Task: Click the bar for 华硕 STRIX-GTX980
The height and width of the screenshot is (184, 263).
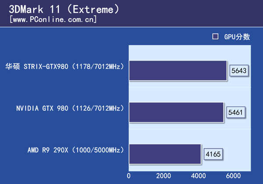Action: click(178, 71)
